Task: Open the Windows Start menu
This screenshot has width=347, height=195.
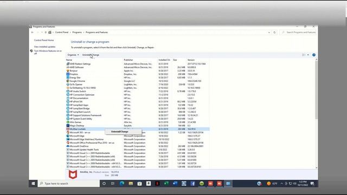Action: [33, 184]
